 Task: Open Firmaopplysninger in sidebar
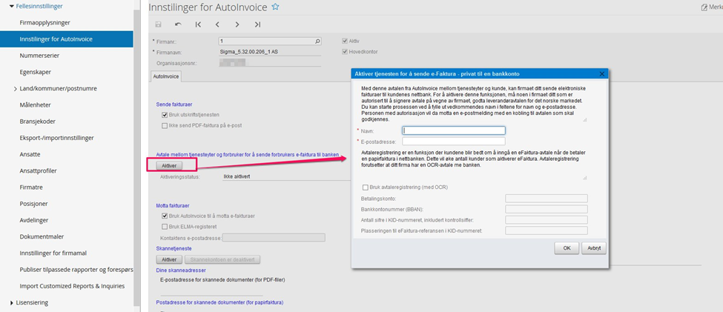[x=44, y=22]
